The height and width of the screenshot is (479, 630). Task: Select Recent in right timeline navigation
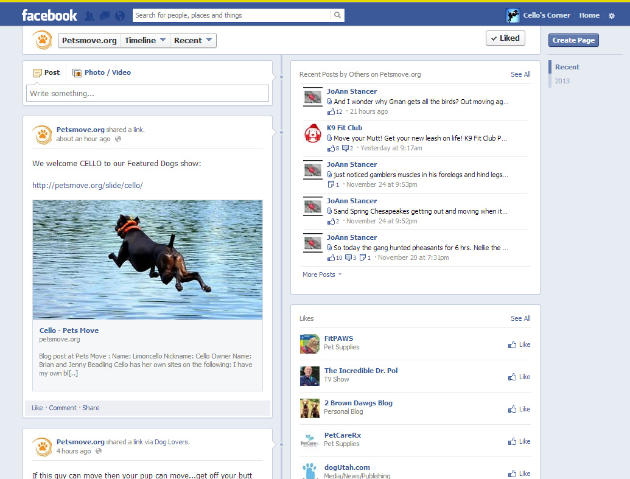click(x=567, y=67)
